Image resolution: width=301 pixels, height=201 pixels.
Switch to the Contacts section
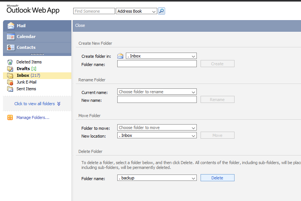click(37, 47)
